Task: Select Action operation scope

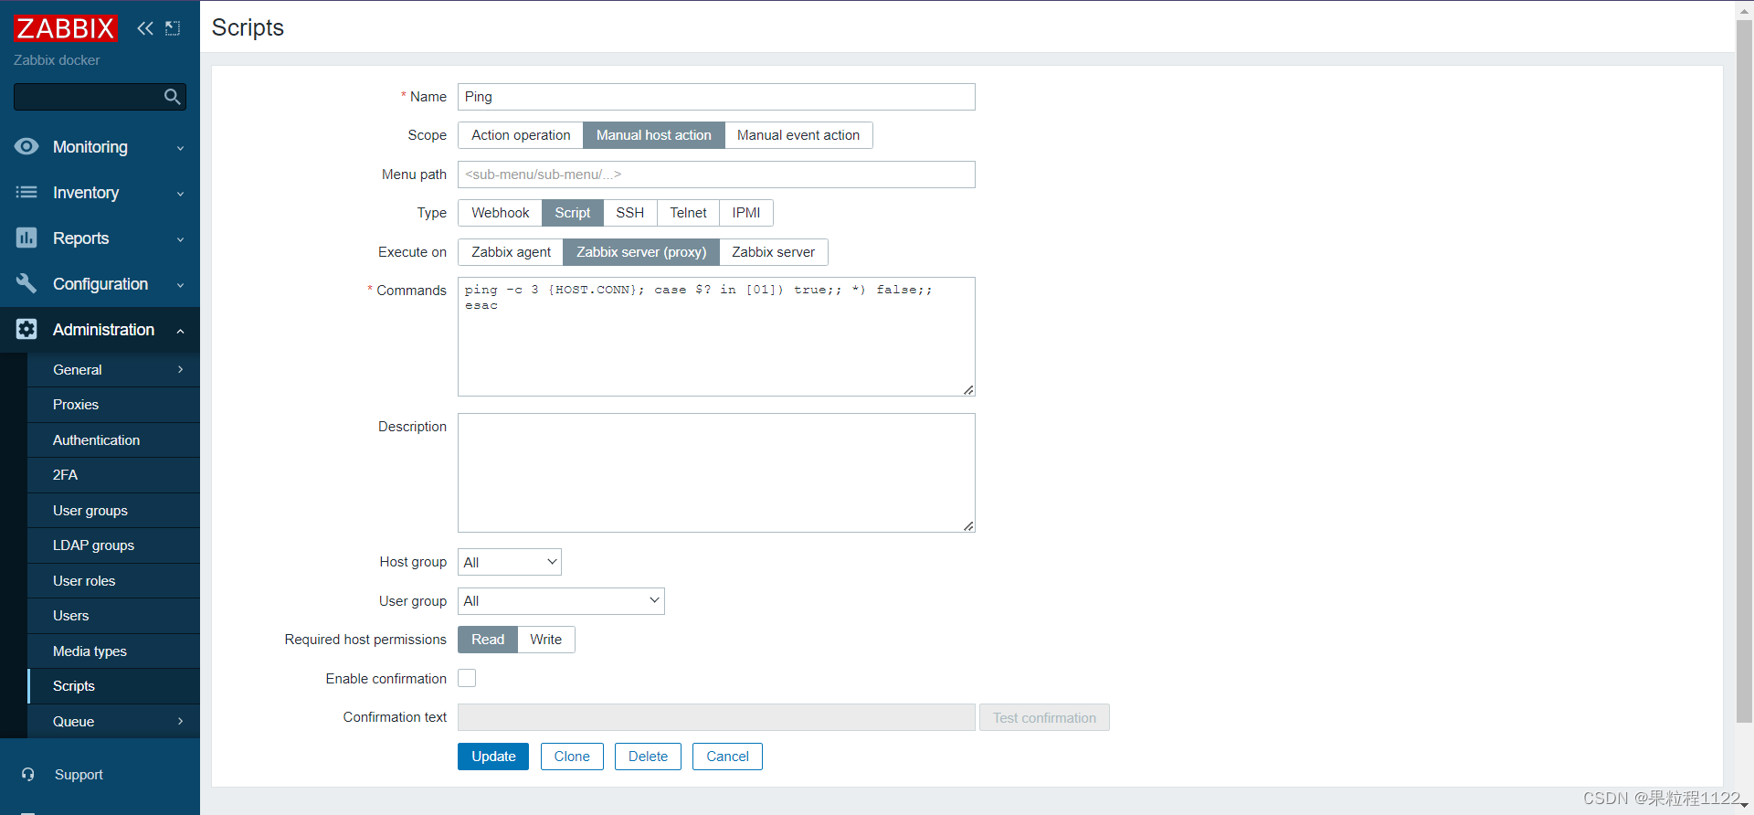Action: click(x=521, y=135)
